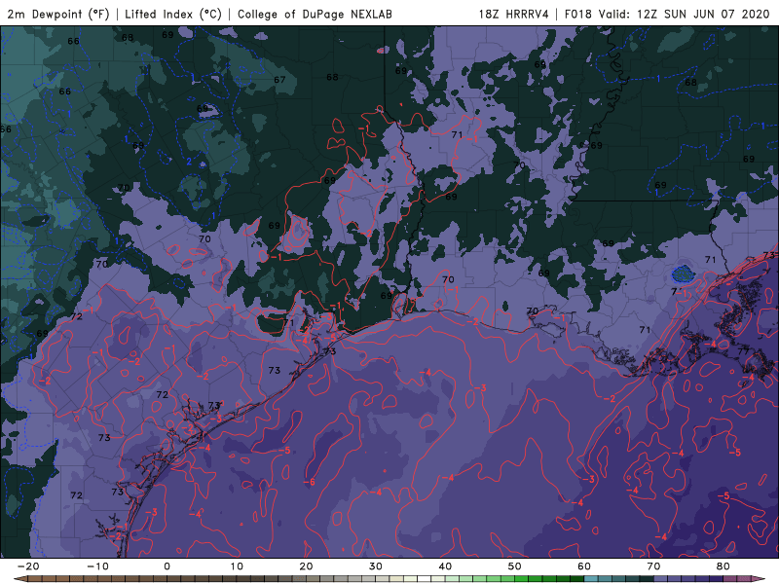Click the "40" colorbar tick label
Viewport: 779px width, 584px height.
pos(445,566)
